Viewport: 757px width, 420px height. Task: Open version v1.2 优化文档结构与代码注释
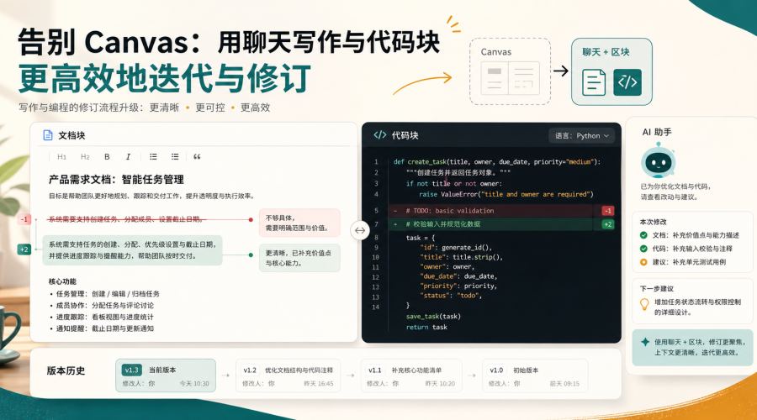(289, 375)
